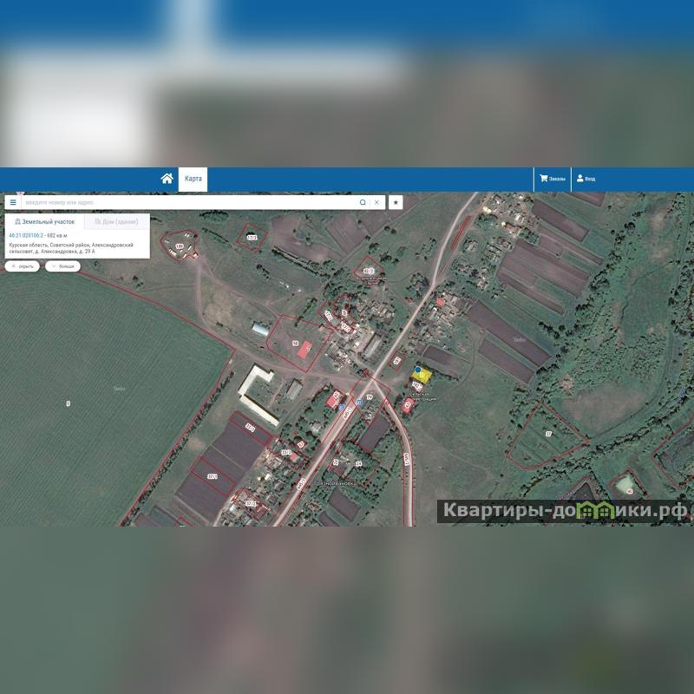Viewport: 694px width, 694px height.
Task: Click the magnifier search icon
Action: [x=363, y=202]
